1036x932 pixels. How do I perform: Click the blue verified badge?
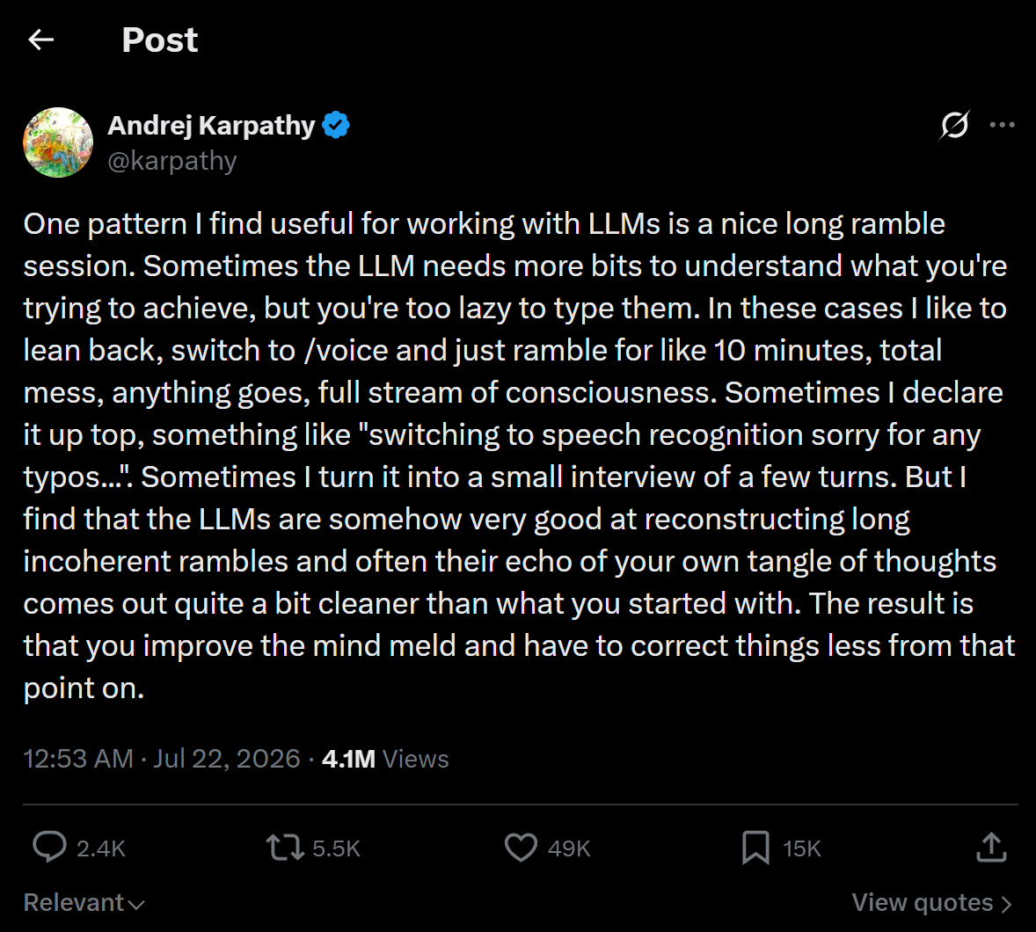click(x=336, y=125)
